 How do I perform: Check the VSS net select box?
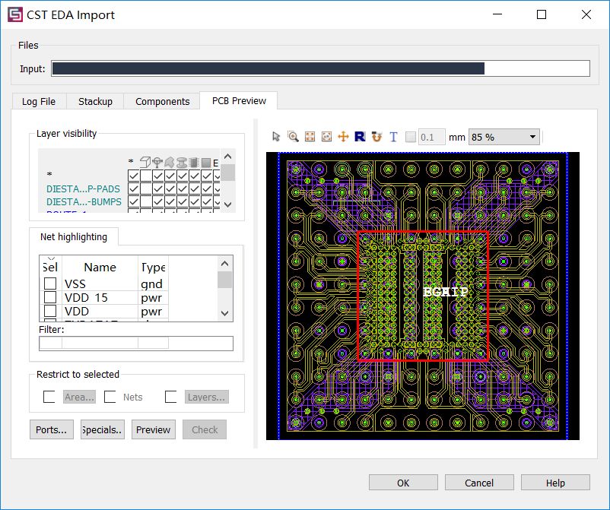click(50, 284)
